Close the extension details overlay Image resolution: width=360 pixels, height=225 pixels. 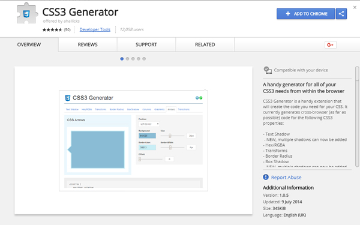[355, 7]
